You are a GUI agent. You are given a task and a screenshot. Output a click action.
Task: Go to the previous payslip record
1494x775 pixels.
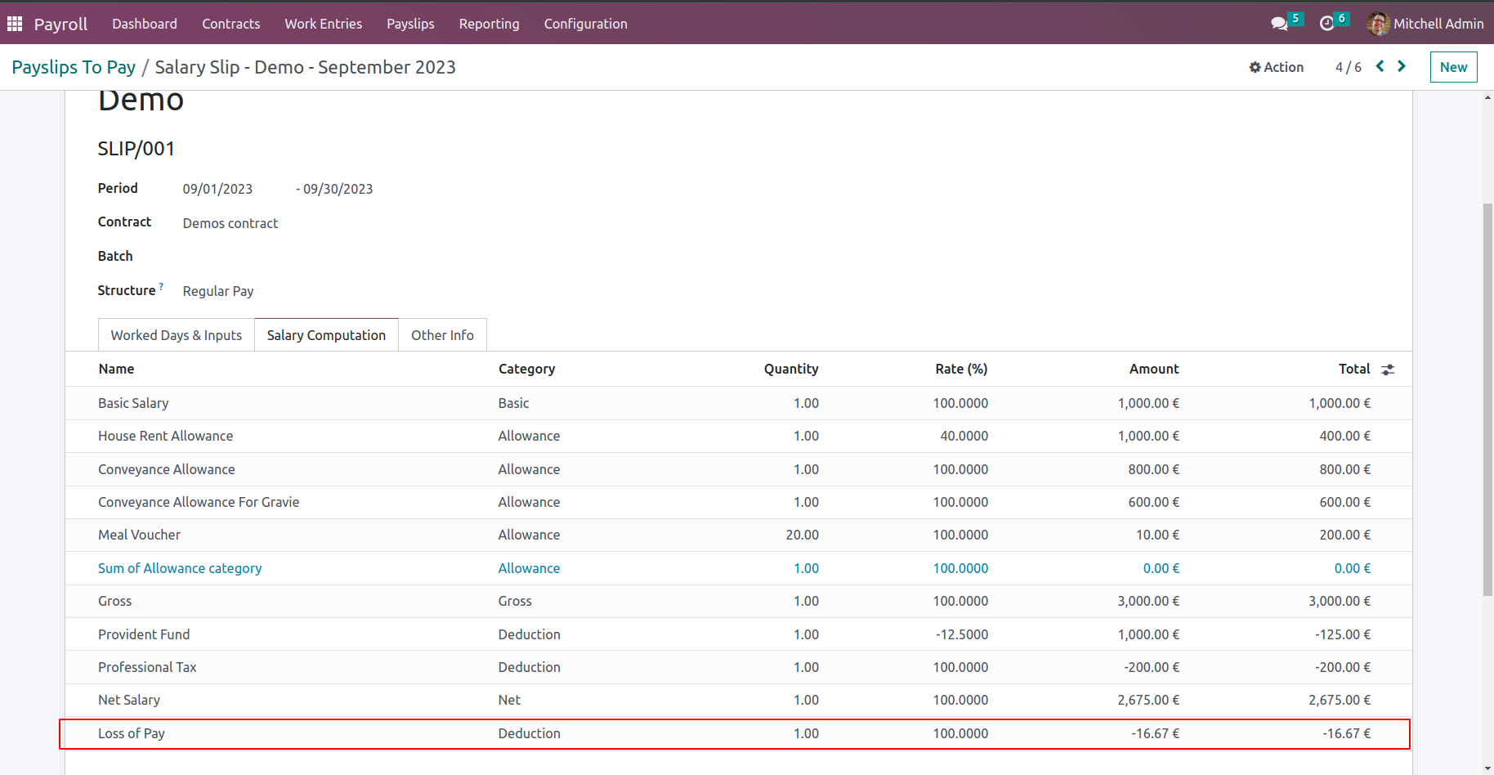point(1380,66)
